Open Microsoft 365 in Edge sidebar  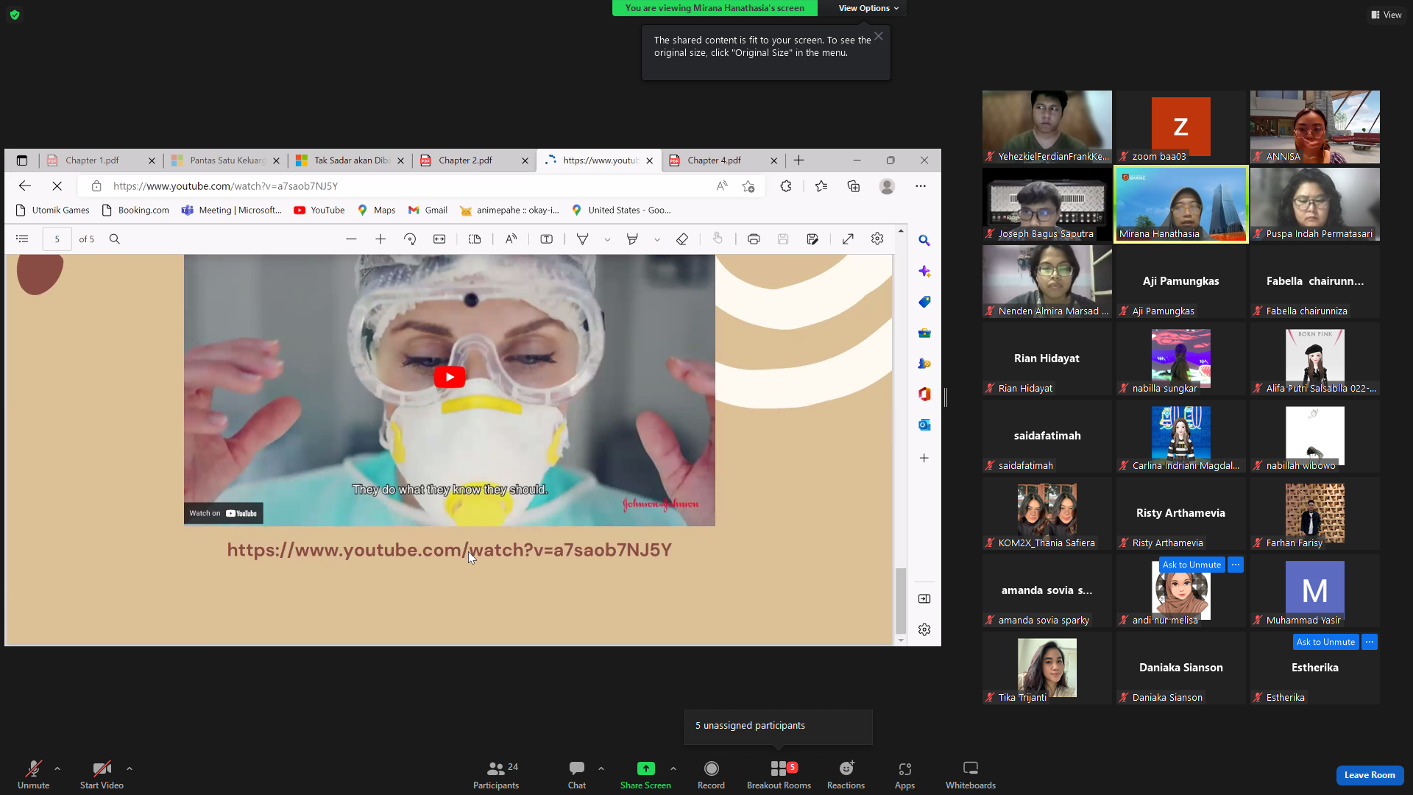924,394
